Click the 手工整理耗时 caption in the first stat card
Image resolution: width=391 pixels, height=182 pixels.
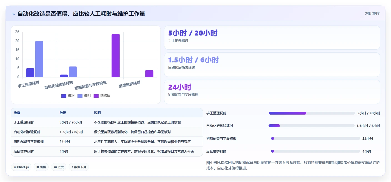(178, 41)
